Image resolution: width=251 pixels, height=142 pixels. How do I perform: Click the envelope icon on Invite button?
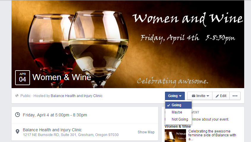193,96
